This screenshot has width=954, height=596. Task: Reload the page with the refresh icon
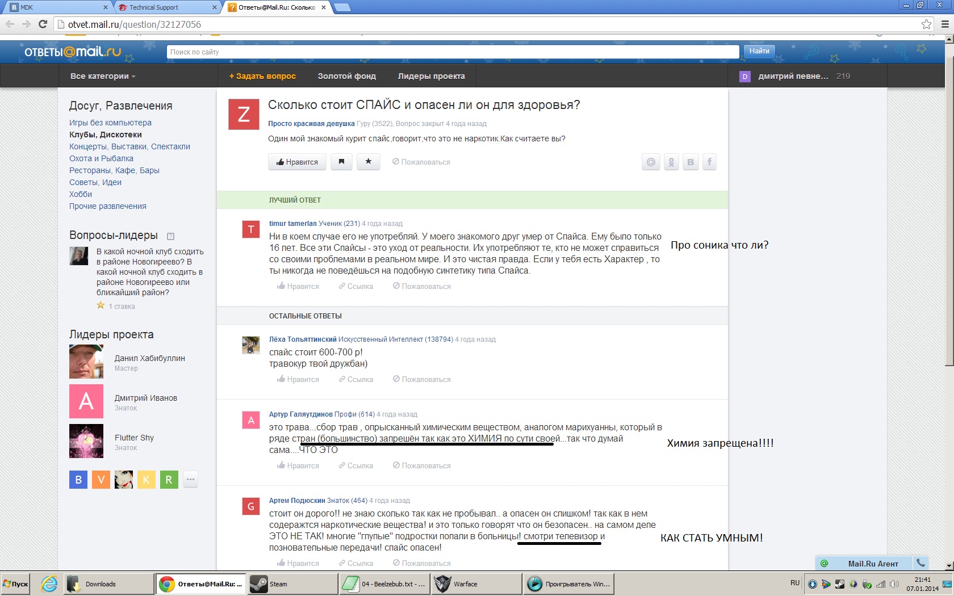pos(43,24)
